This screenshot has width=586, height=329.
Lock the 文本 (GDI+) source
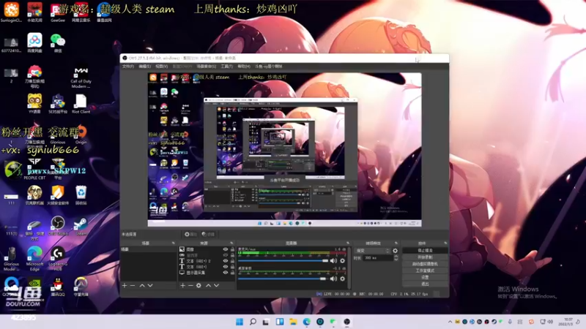(232, 267)
